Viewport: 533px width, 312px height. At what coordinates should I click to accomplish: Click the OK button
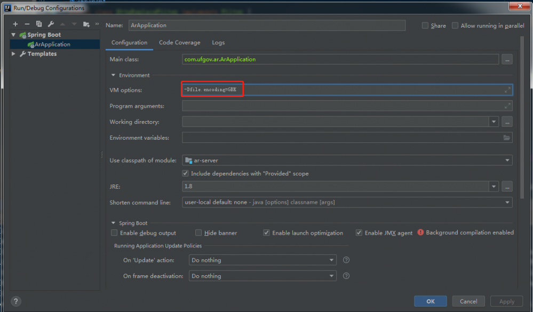click(x=430, y=301)
